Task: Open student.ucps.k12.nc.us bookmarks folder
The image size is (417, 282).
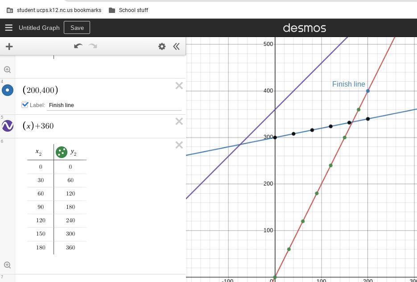Action: click(54, 10)
